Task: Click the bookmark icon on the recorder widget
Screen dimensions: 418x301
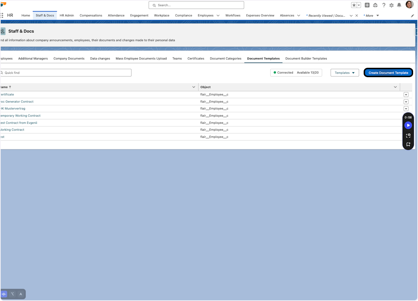Action: point(408,144)
